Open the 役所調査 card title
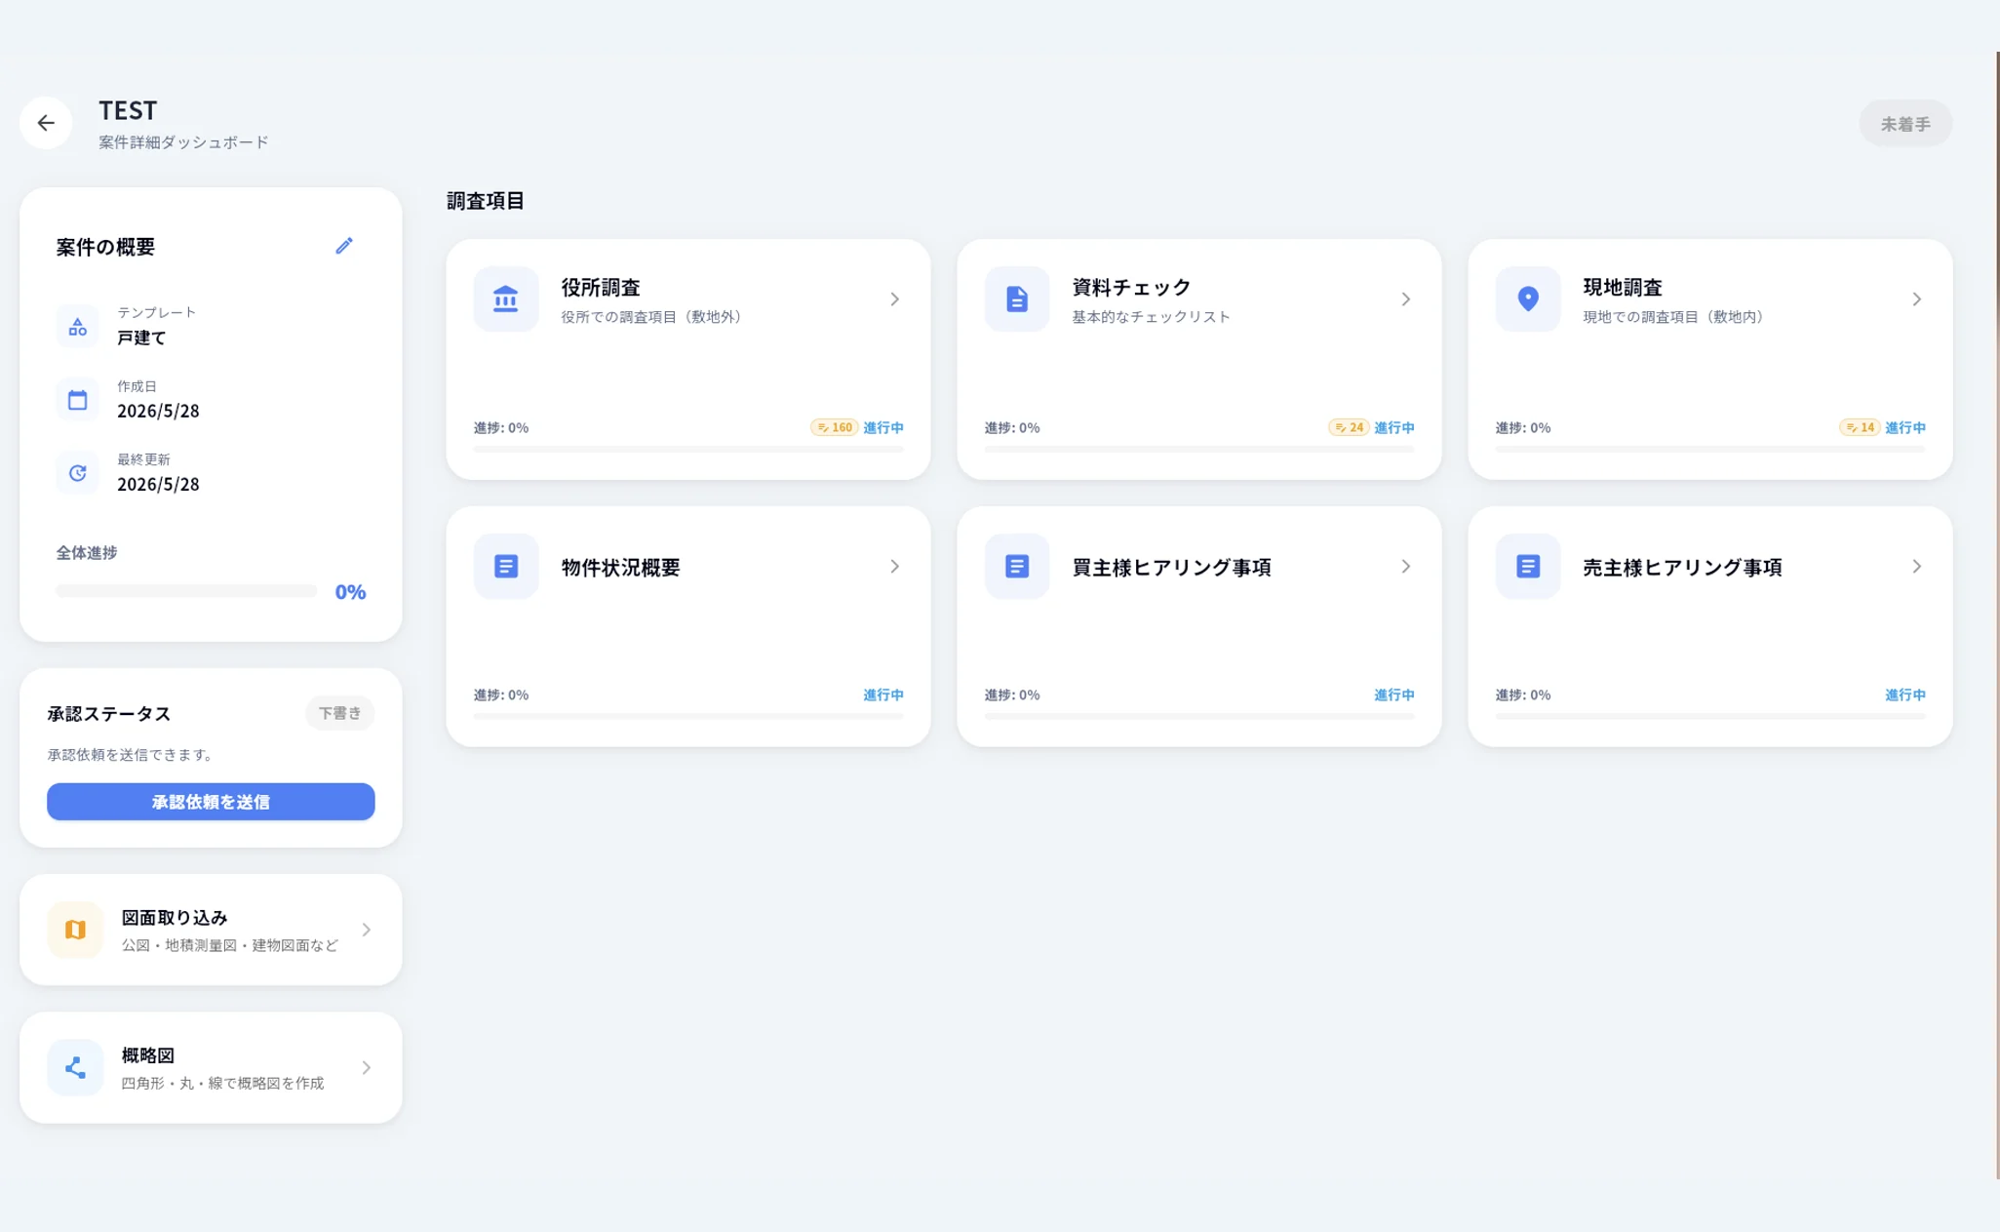 pos(601,288)
